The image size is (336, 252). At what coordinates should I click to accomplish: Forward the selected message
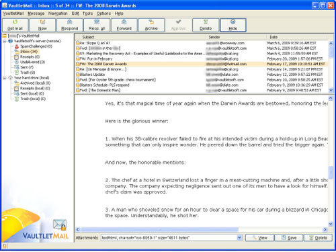(124, 25)
